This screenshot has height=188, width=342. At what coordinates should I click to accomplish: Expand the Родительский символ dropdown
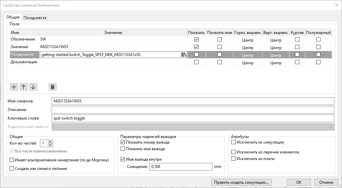pyautogui.click(x=331, y=127)
